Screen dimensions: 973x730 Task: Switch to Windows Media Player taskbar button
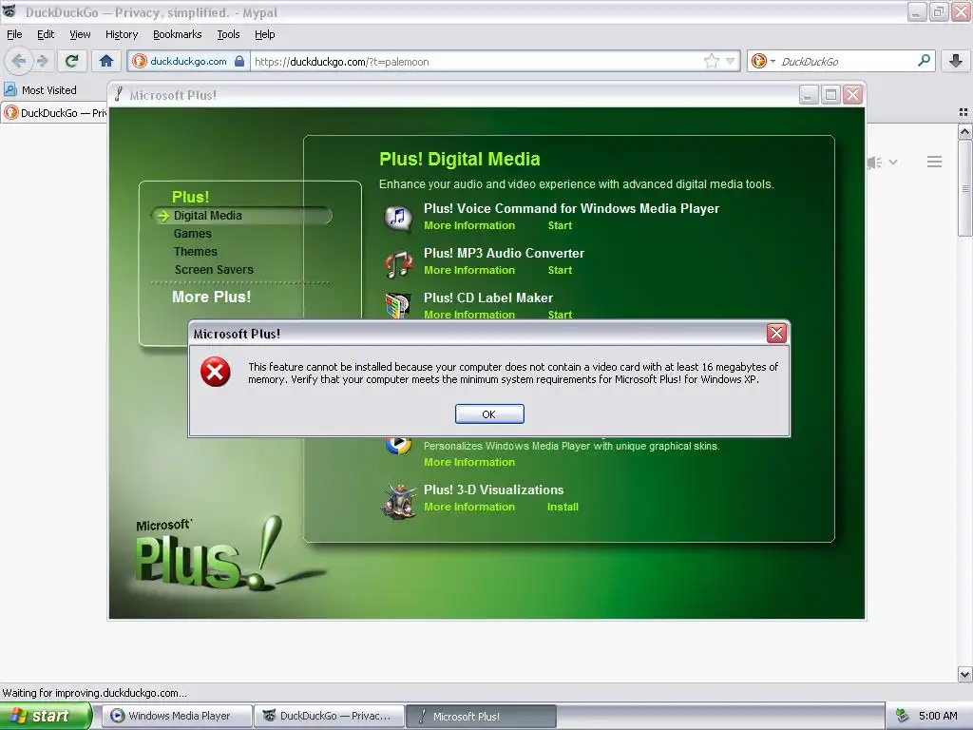tap(178, 716)
